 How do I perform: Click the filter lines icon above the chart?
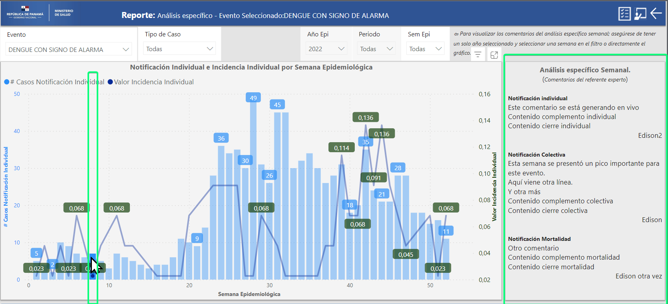478,55
